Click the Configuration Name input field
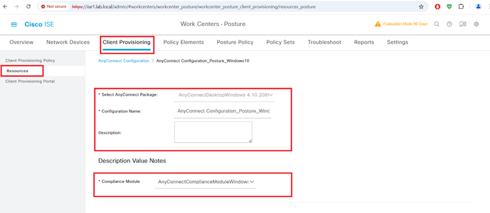 pyautogui.click(x=223, y=111)
